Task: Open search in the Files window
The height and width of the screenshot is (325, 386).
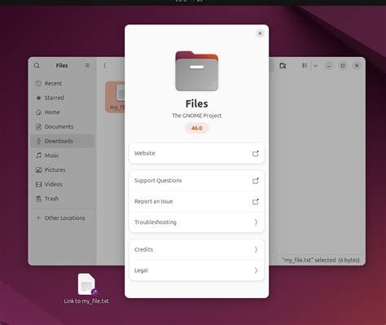Action: pyautogui.click(x=37, y=65)
